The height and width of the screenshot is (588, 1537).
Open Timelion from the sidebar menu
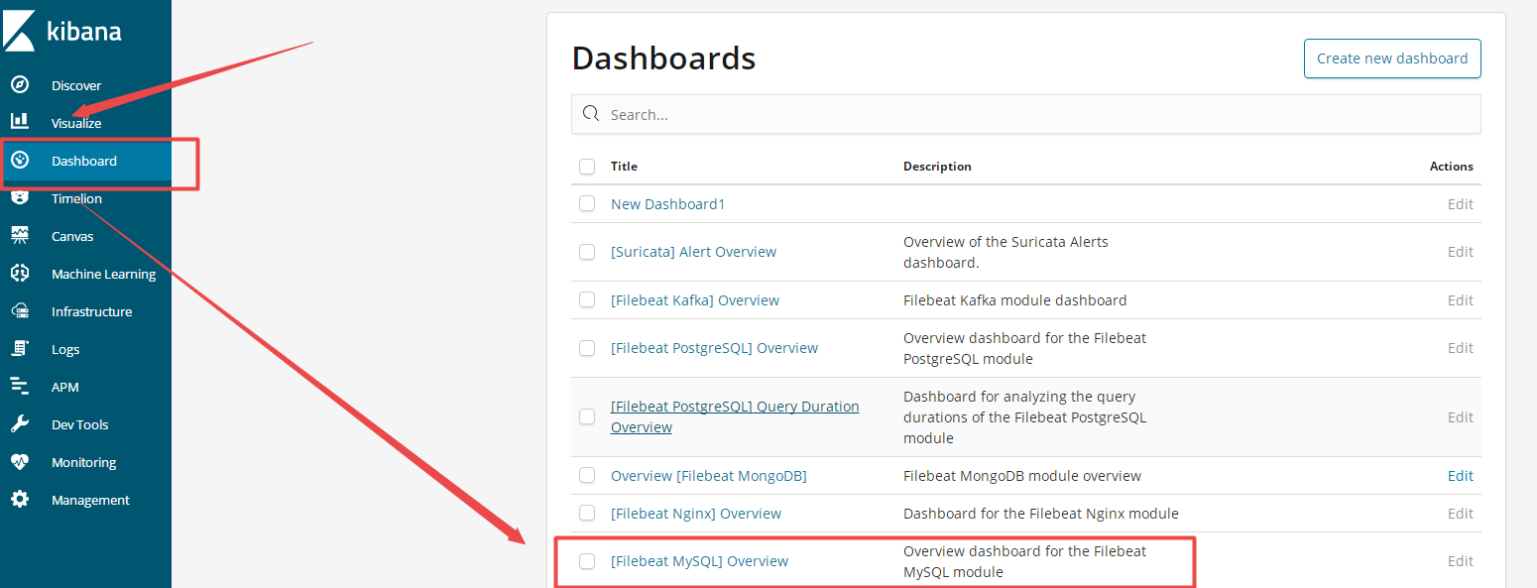coord(77,199)
